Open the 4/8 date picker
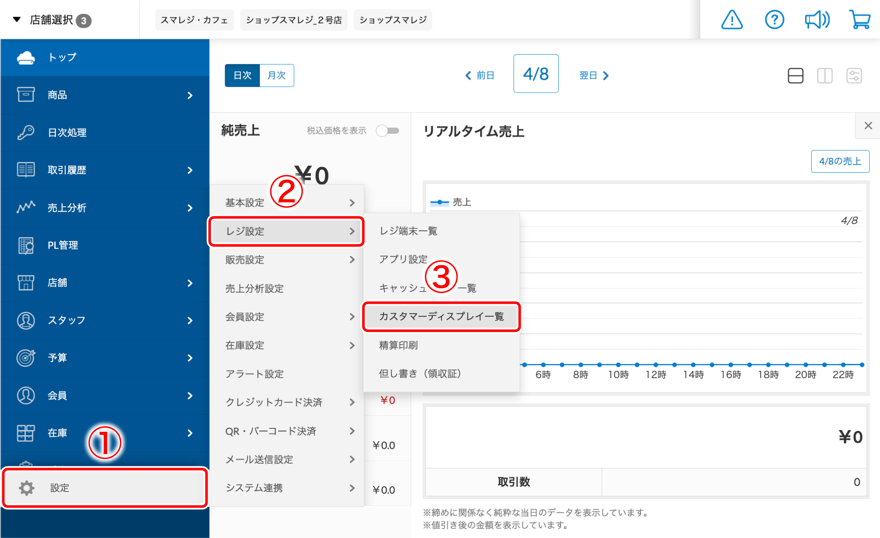 point(536,74)
